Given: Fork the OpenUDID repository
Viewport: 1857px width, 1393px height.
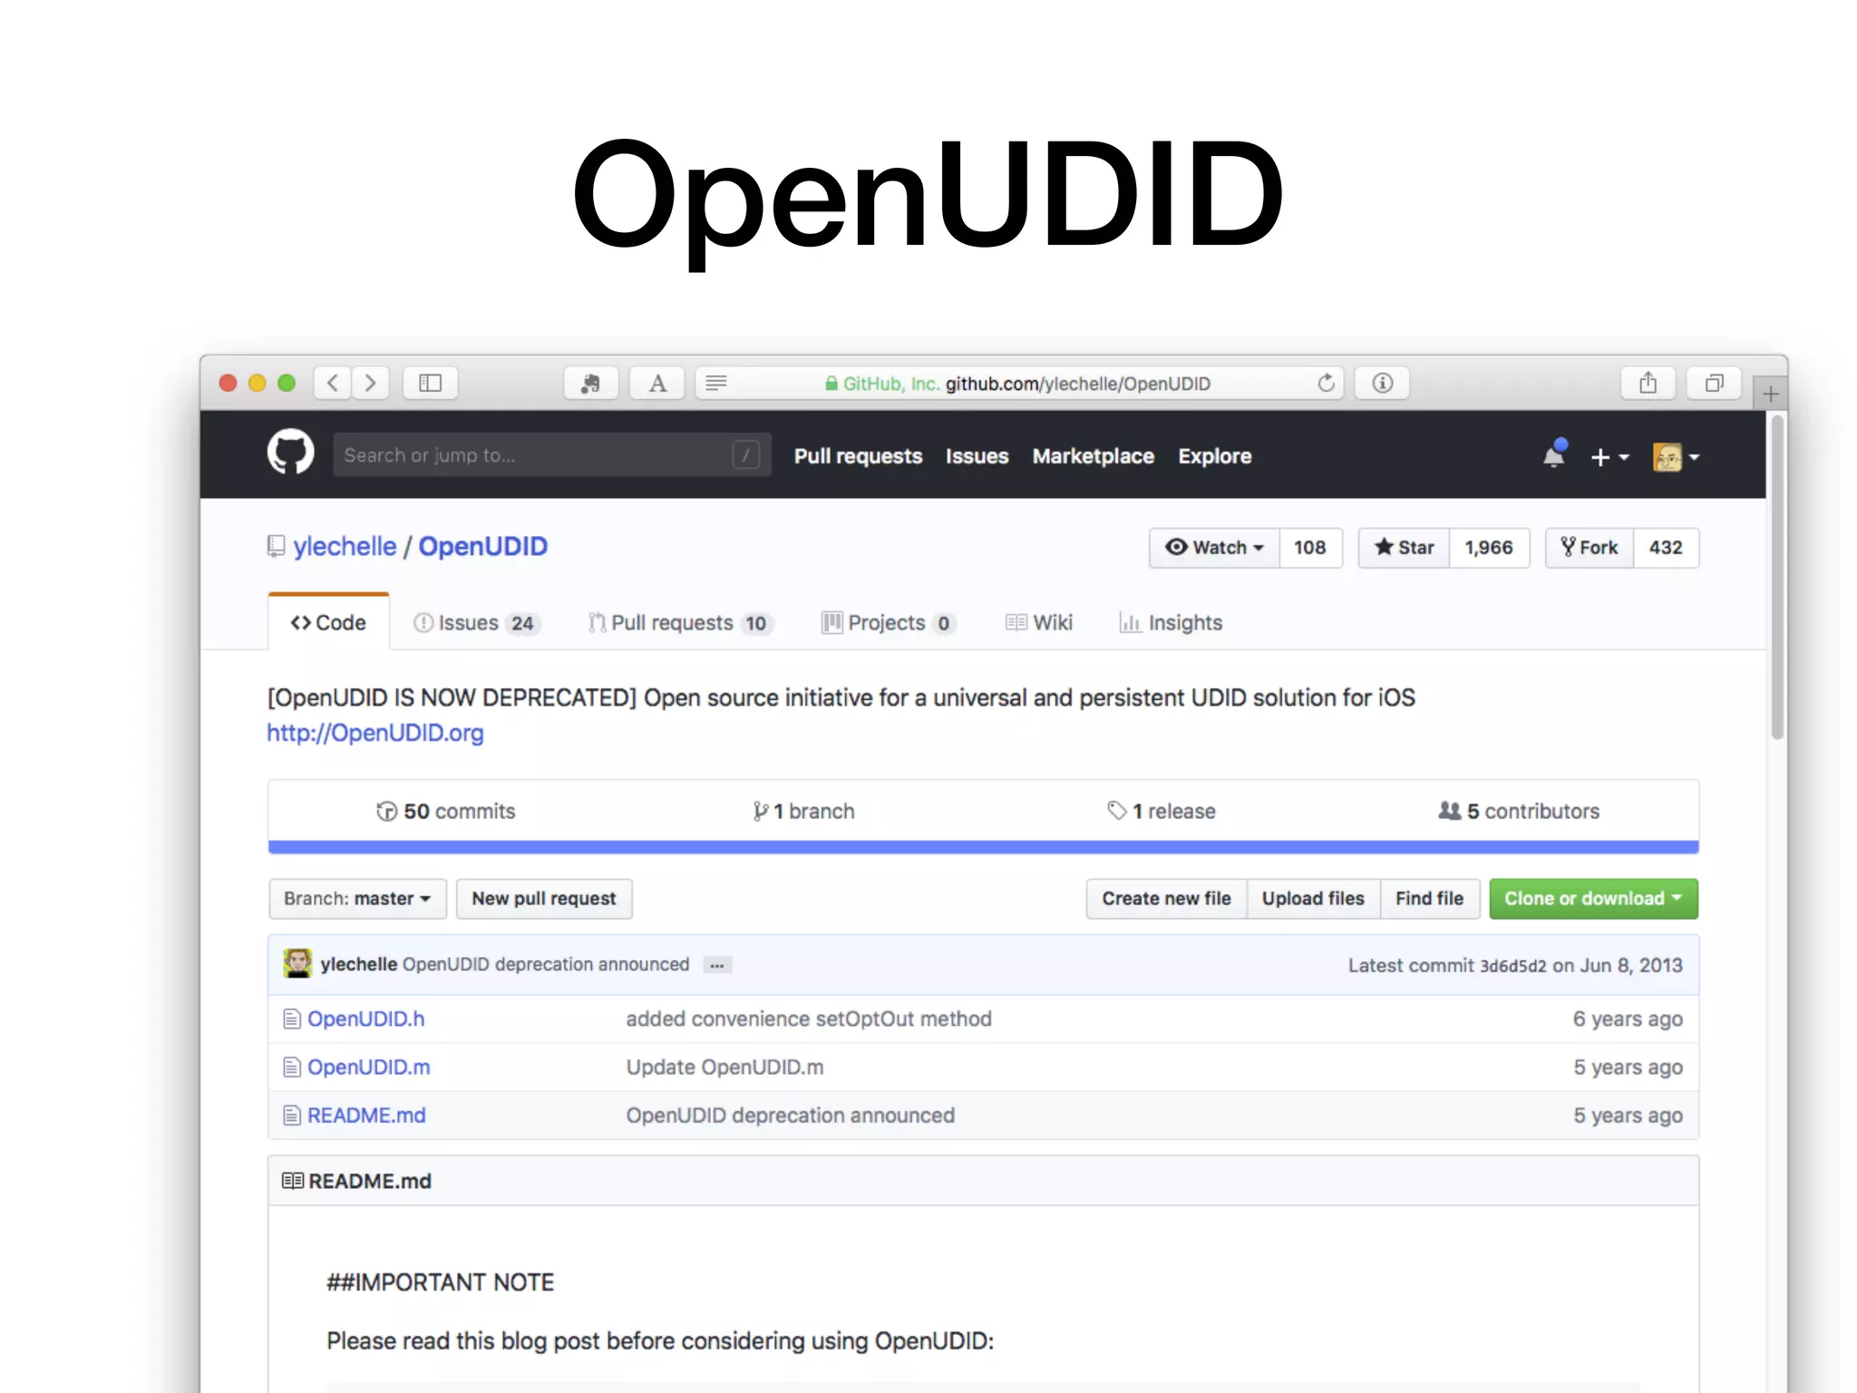Looking at the screenshot, I should [1590, 548].
